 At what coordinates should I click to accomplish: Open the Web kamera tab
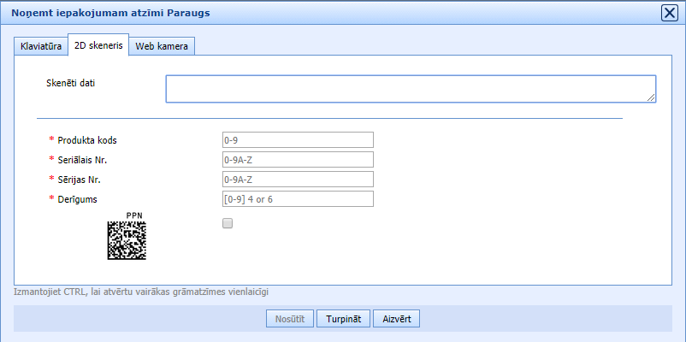click(x=162, y=46)
